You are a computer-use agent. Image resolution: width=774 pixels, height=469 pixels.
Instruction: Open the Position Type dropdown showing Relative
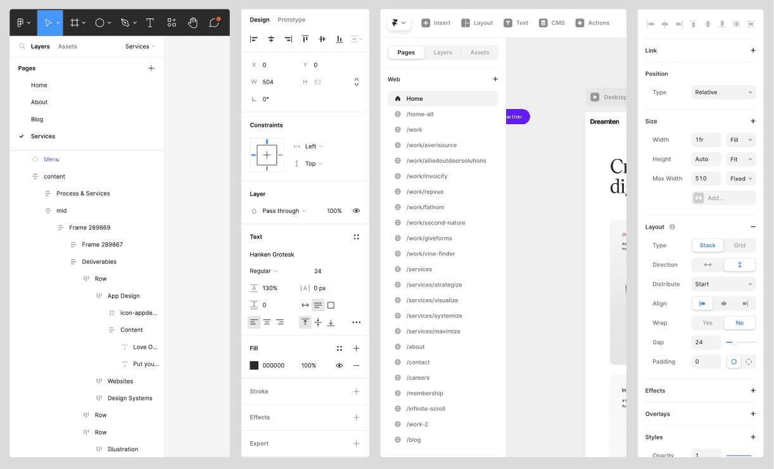[723, 92]
